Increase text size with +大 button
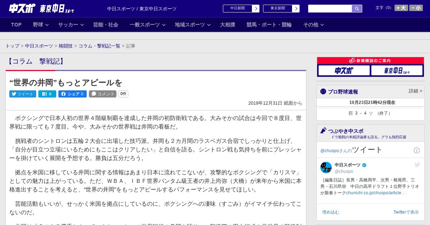This screenshot has height=225, width=430. coord(401,8)
